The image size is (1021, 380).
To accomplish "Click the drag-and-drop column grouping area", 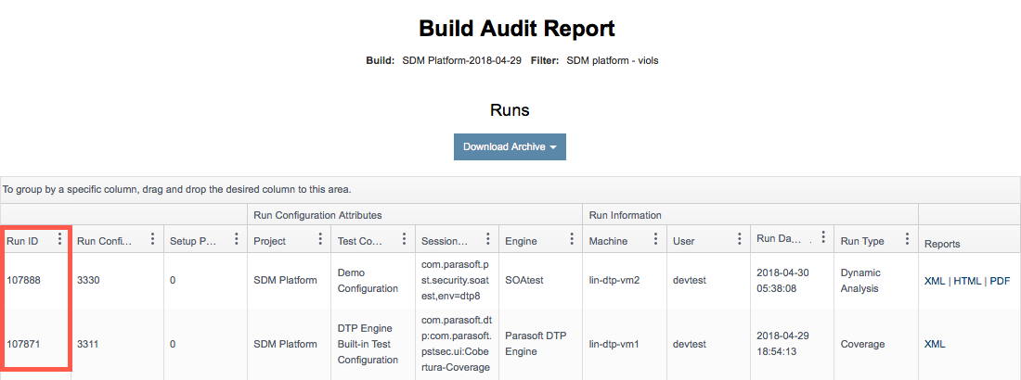I will point(510,190).
